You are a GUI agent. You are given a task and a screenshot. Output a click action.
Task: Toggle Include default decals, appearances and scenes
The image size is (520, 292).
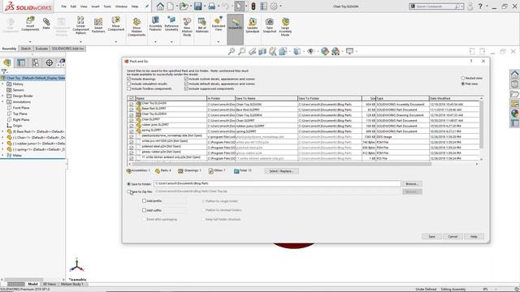(x=186, y=84)
